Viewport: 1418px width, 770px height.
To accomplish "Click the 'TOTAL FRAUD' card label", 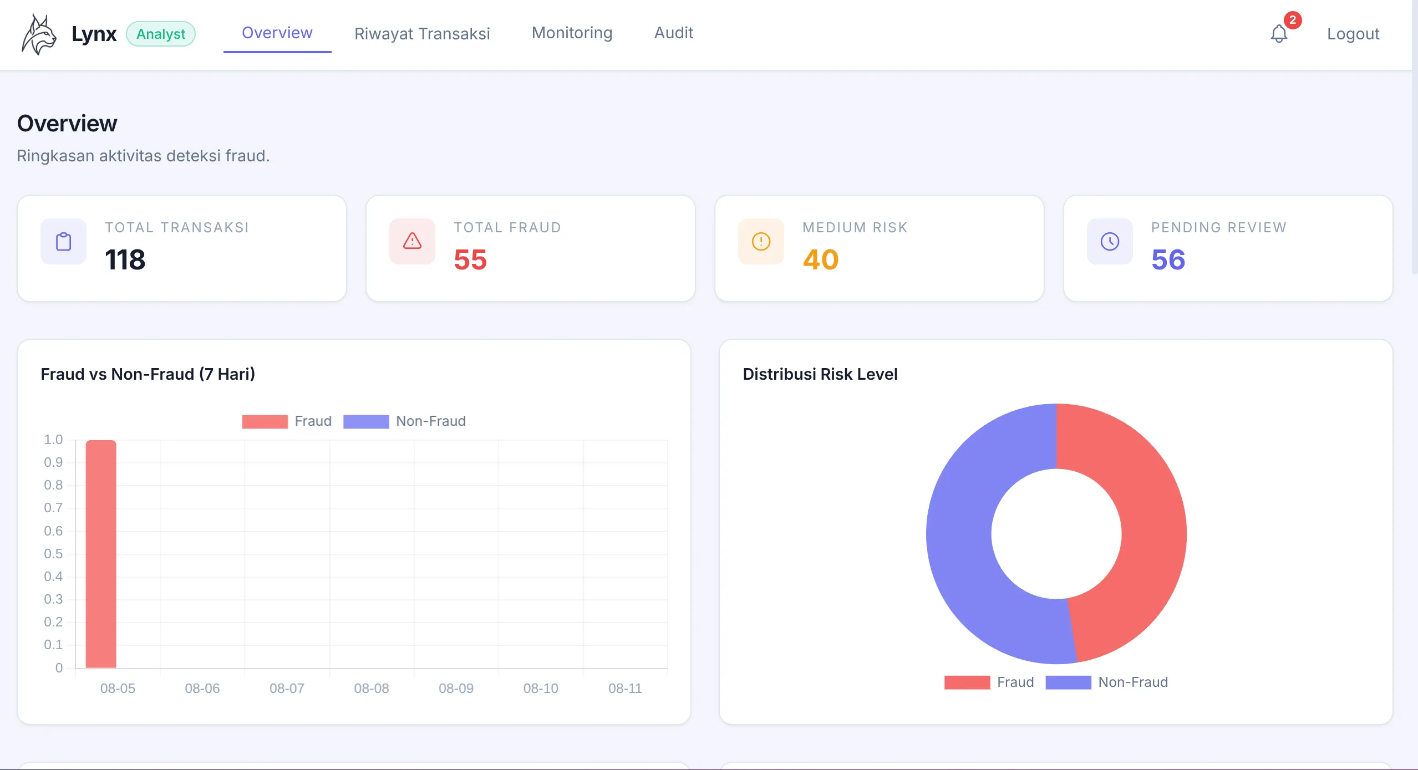I will [x=508, y=227].
